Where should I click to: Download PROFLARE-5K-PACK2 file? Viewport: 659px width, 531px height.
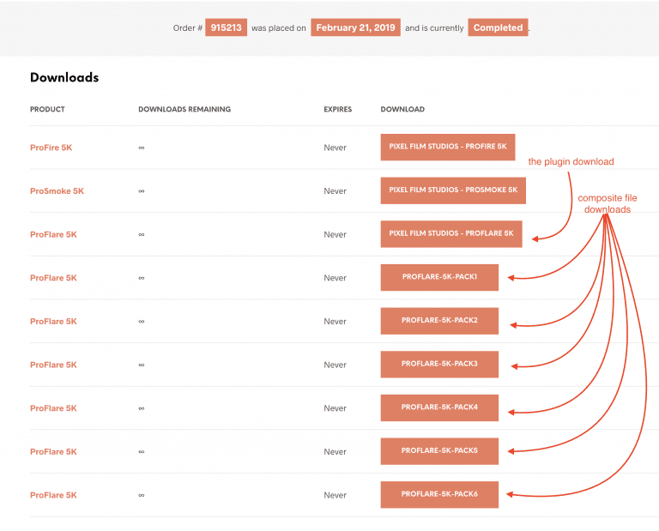pos(439,321)
